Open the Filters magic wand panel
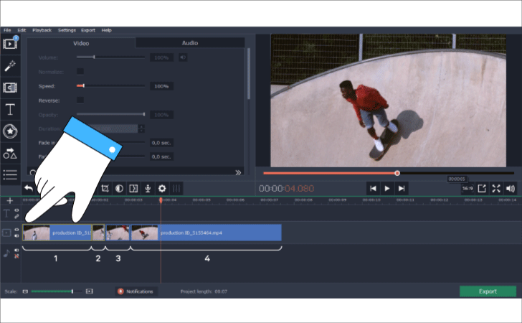Screen dimensions: 522x323 [x=10, y=66]
